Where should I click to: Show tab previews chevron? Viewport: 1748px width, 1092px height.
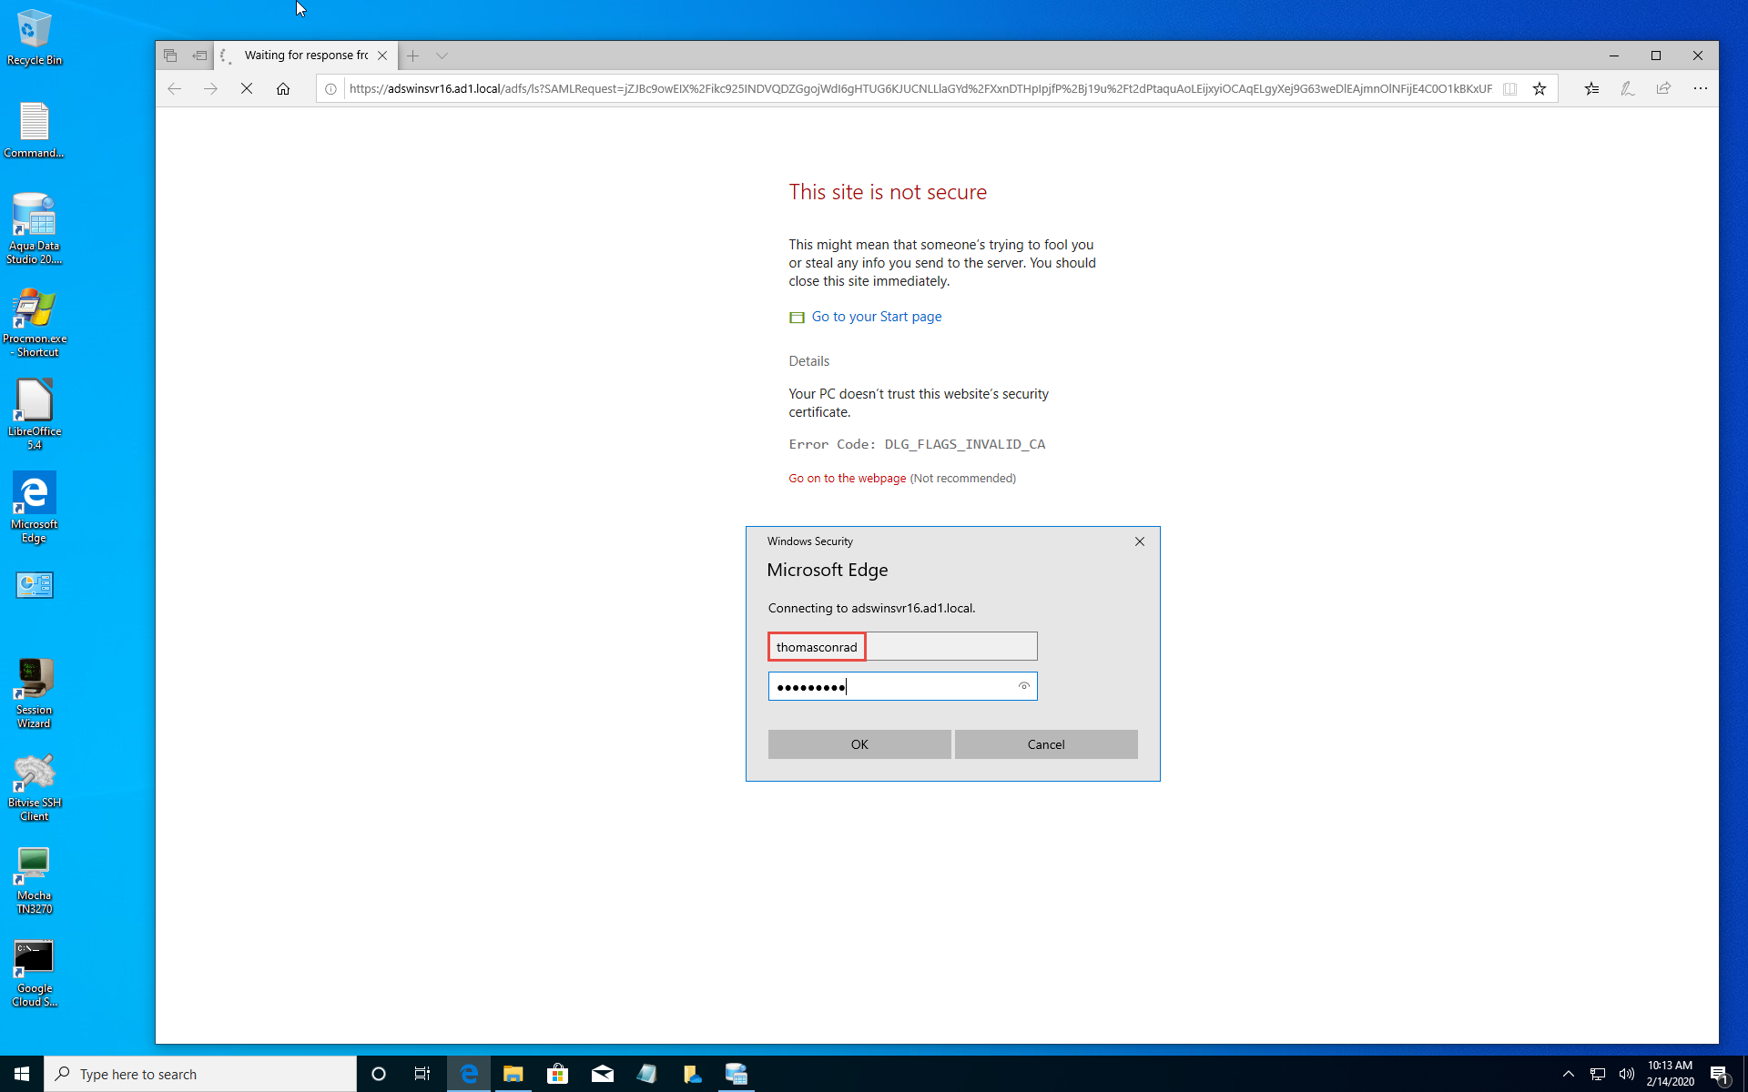click(x=442, y=56)
